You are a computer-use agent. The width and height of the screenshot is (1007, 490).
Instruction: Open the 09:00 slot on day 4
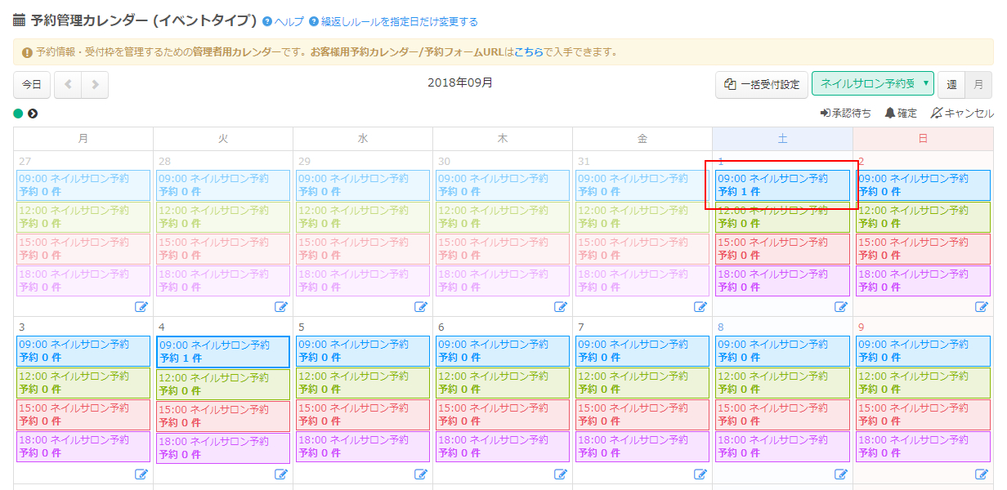coord(222,352)
